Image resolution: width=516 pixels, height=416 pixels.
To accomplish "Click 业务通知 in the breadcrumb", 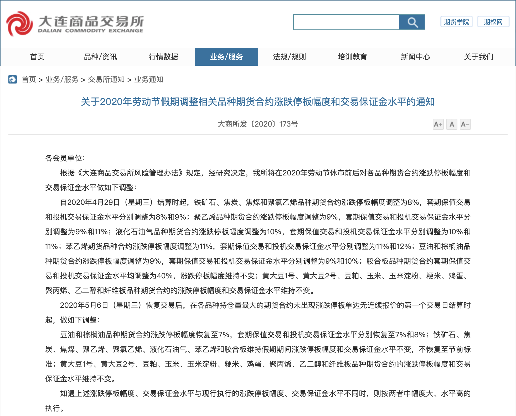I will [149, 79].
